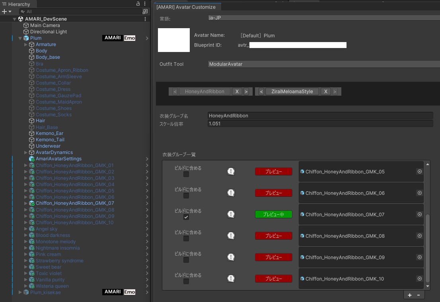Remove the HoneyAndRibbon group with X

[x=237, y=92]
